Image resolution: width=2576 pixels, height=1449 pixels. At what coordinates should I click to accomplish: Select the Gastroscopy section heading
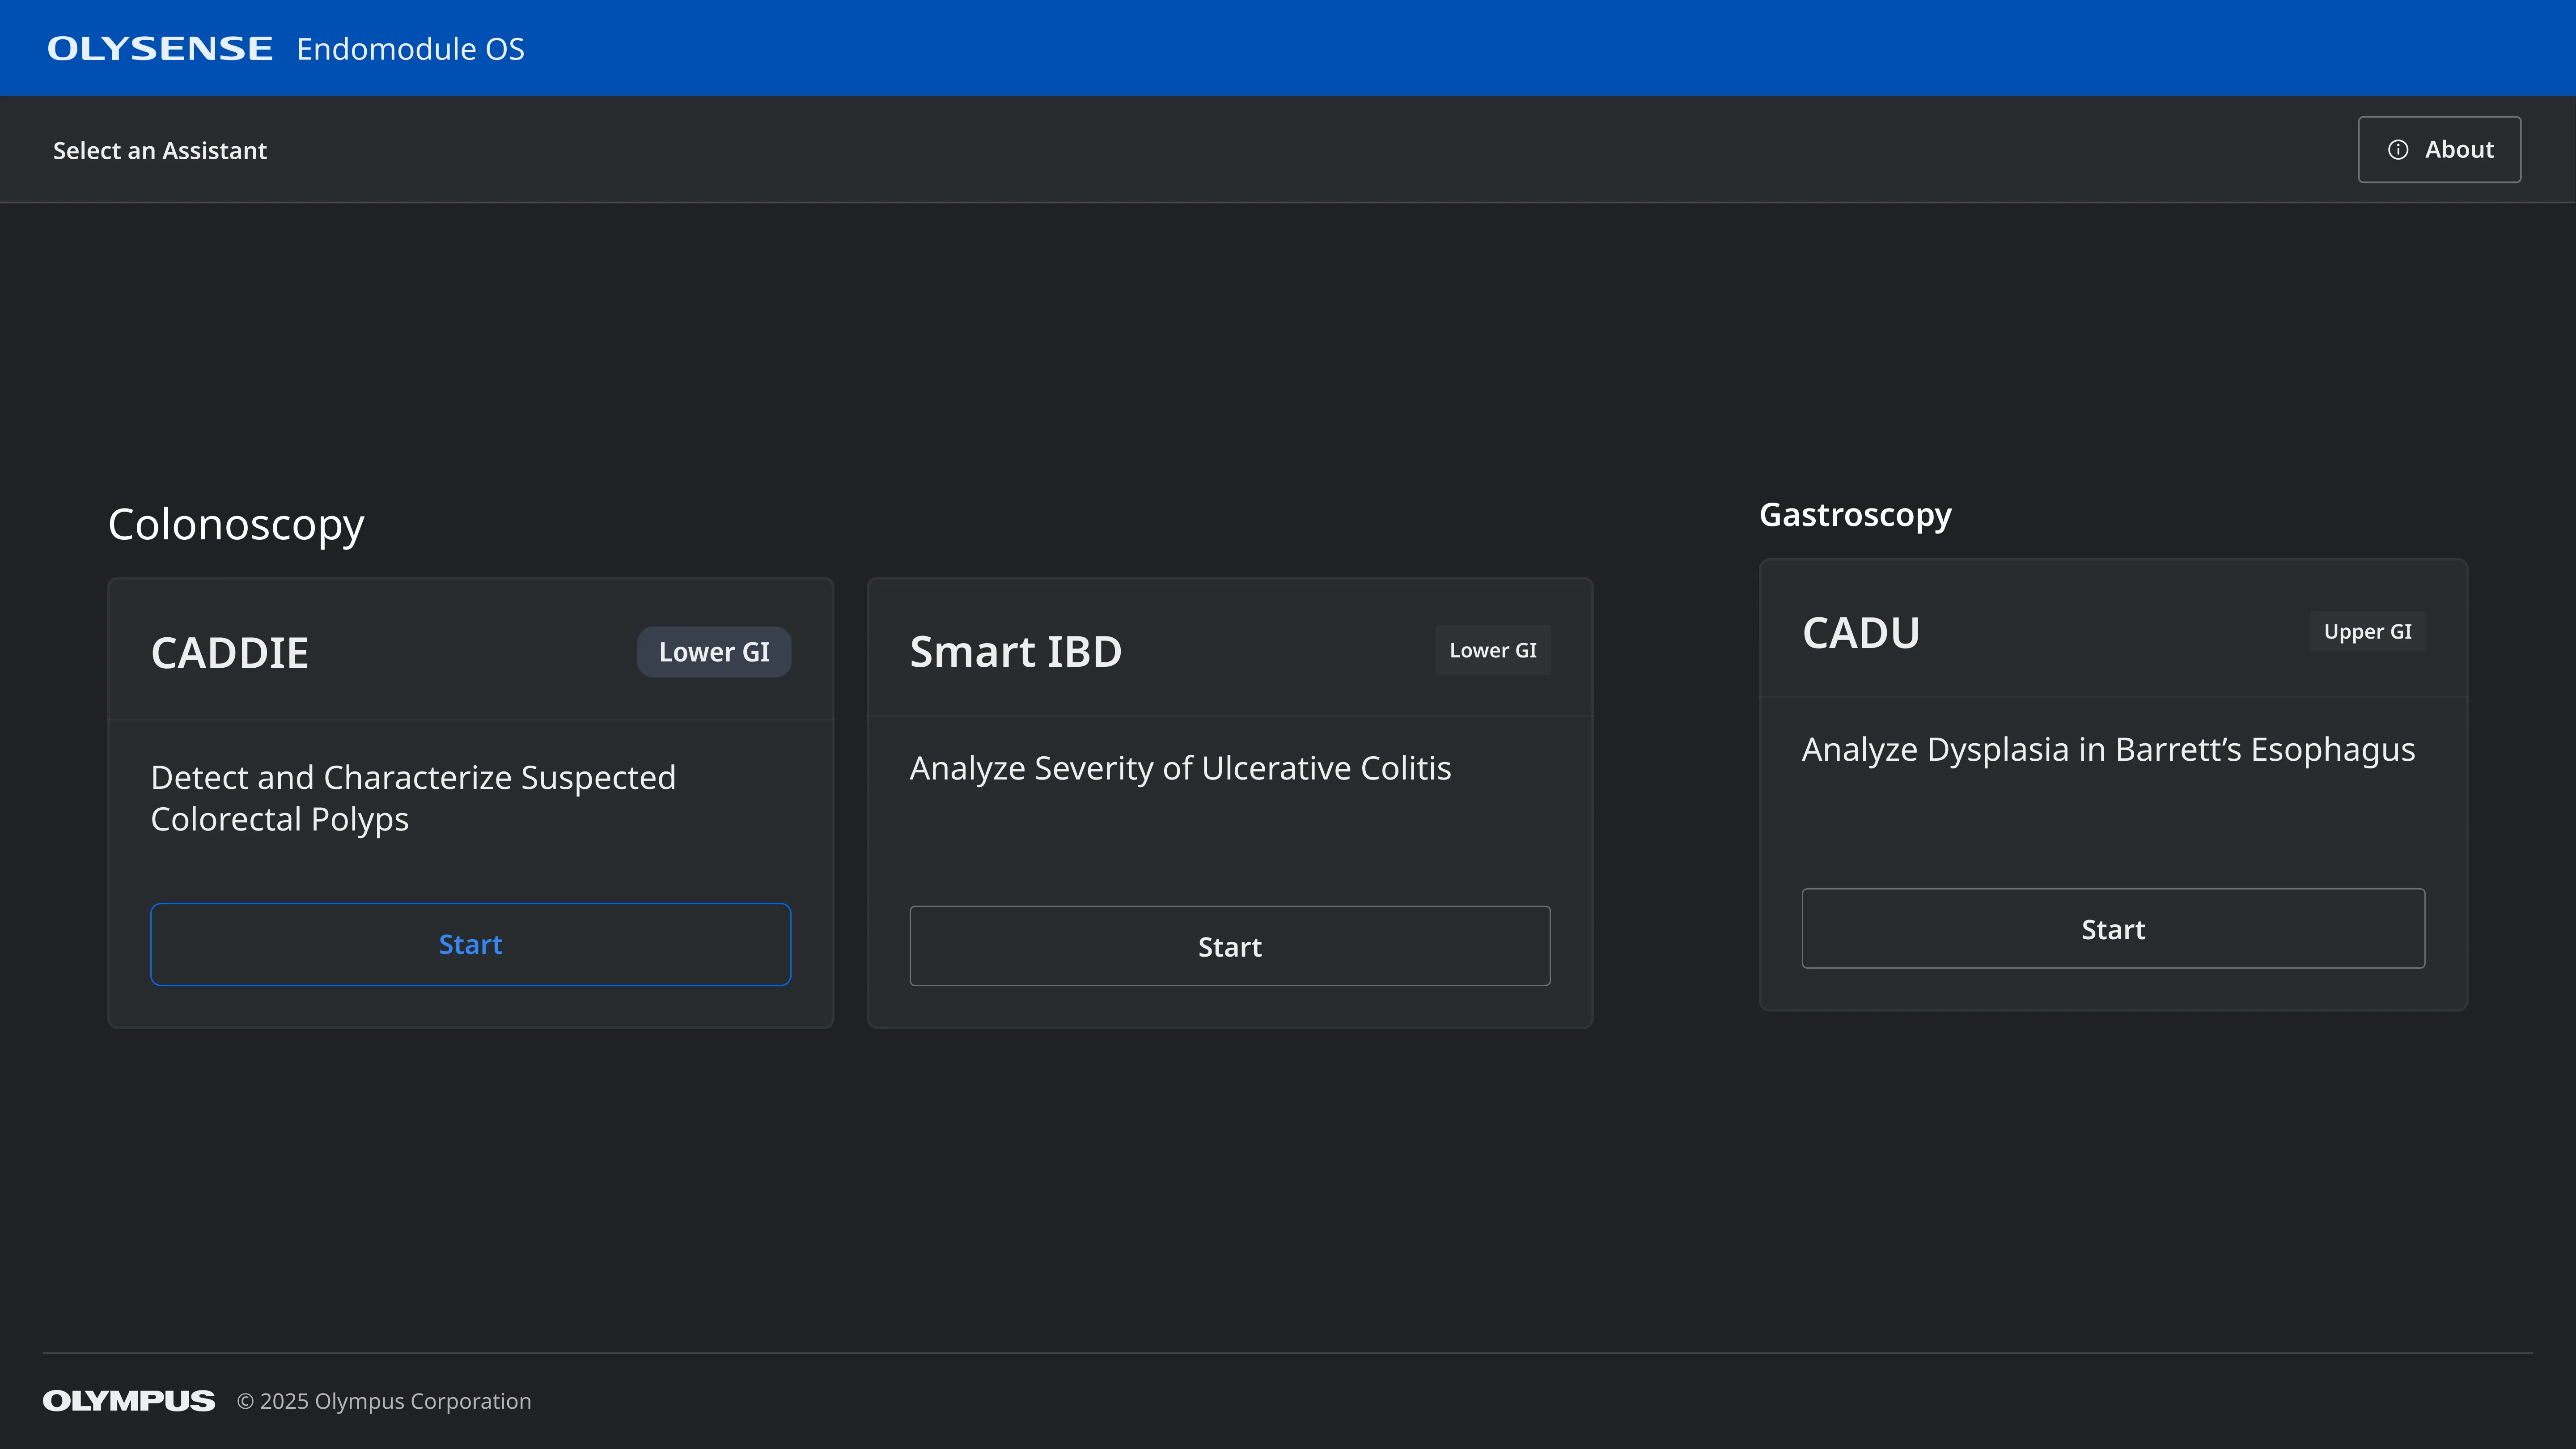click(1855, 515)
